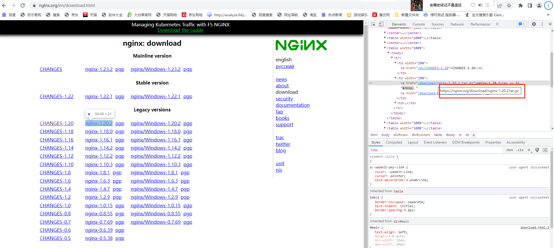Activate the DevTools inspect element picker

pos(373,24)
